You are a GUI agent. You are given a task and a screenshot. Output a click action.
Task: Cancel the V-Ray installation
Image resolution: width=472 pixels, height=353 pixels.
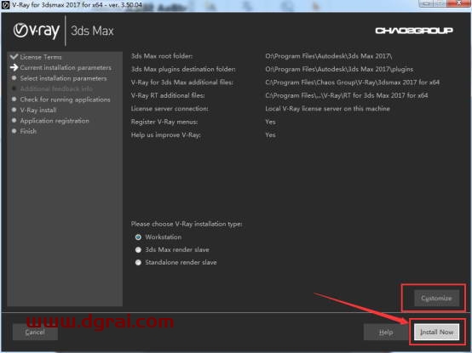pos(35,332)
